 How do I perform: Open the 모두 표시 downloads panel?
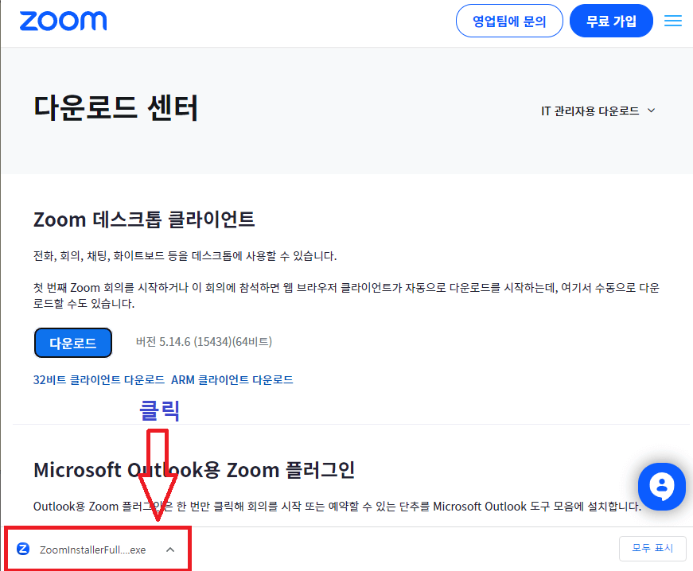click(x=652, y=548)
